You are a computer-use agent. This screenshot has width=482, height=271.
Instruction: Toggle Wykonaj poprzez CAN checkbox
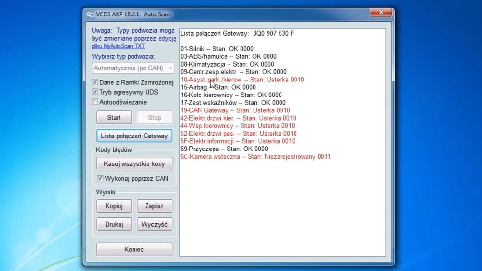pos(100,178)
